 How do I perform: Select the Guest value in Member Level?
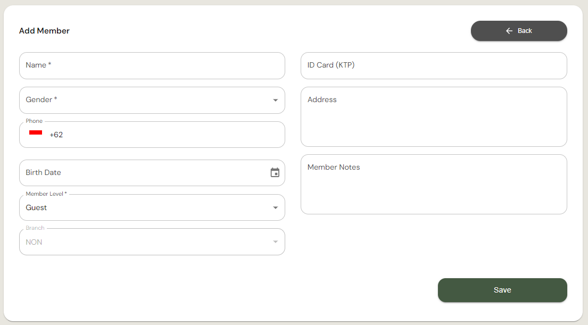tap(36, 207)
